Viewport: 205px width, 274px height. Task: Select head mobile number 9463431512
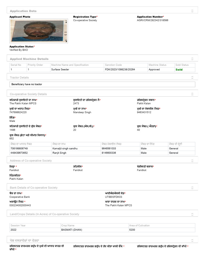[x=144, y=112]
